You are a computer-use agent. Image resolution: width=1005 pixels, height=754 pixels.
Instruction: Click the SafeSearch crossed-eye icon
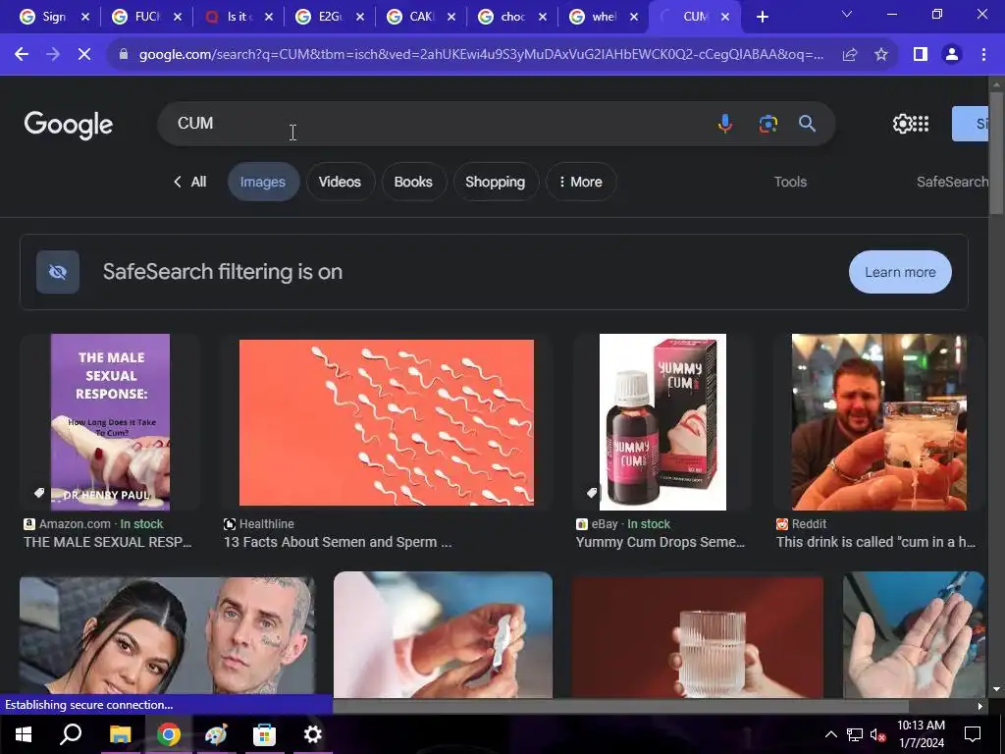click(x=58, y=272)
